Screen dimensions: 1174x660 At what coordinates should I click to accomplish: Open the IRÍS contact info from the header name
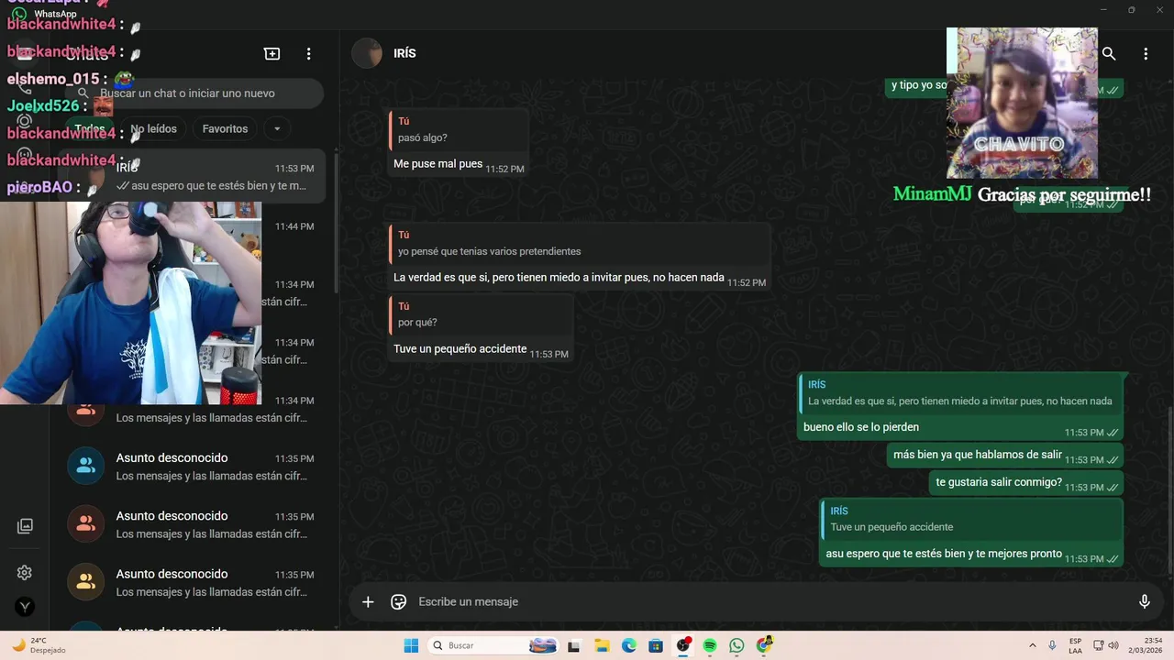(404, 53)
